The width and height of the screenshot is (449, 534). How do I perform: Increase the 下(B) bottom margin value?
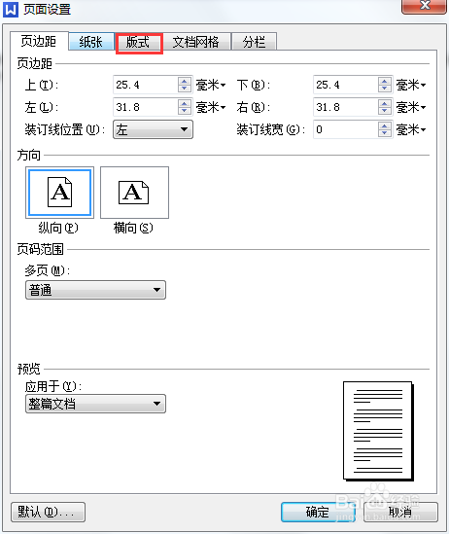(385, 81)
